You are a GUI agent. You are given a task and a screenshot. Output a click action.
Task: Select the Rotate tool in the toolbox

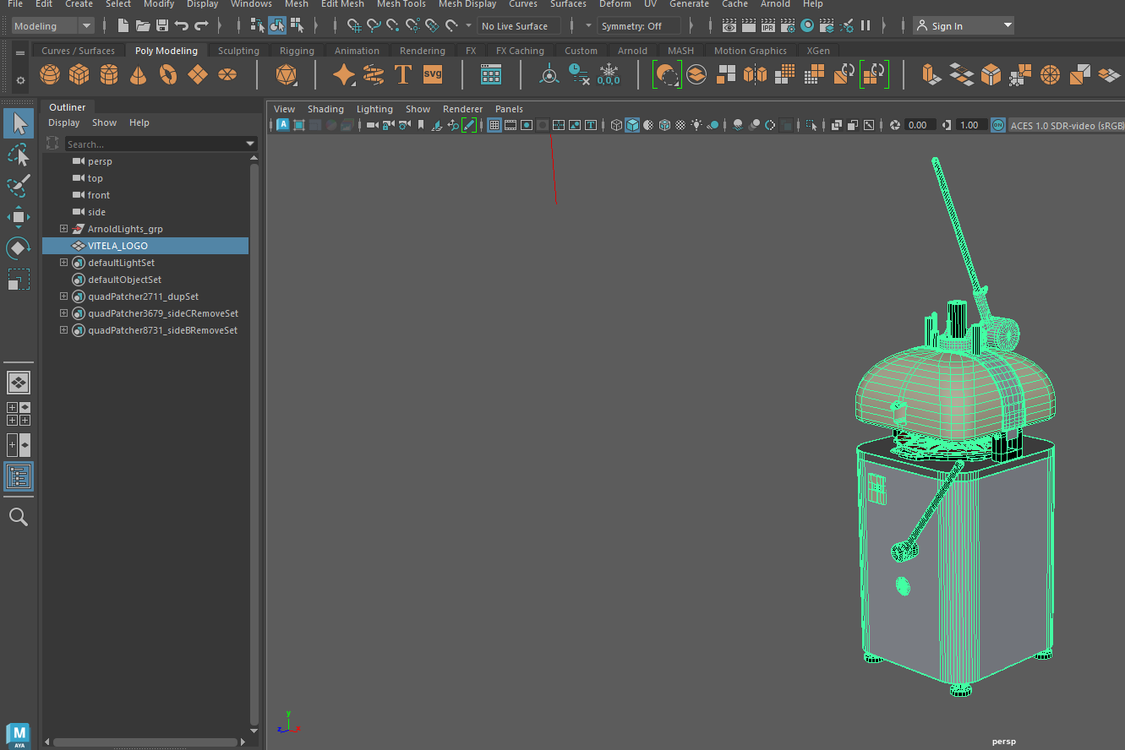pos(19,248)
